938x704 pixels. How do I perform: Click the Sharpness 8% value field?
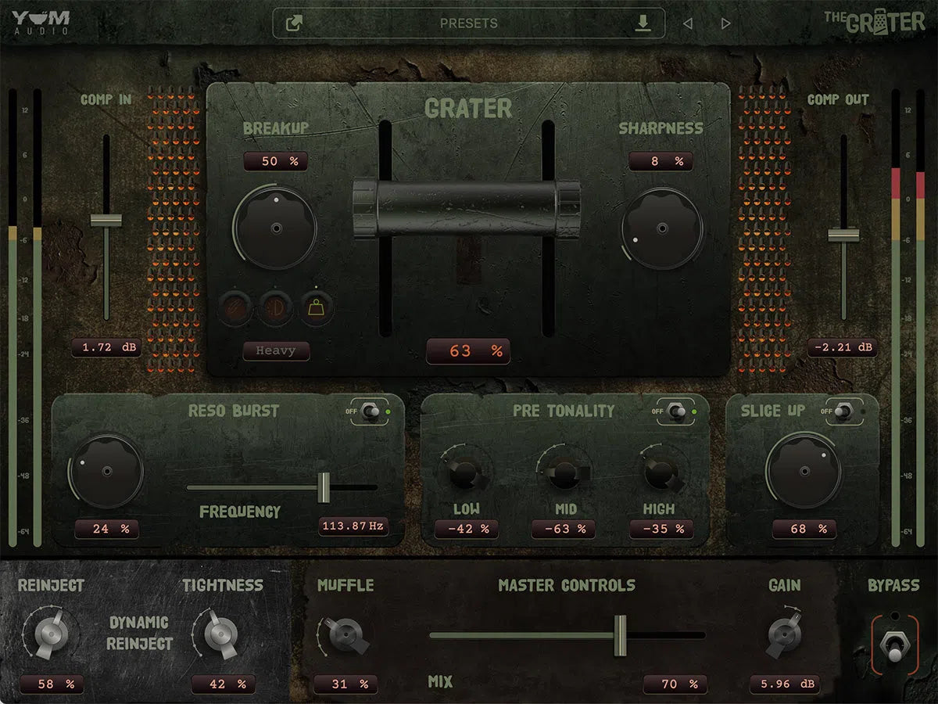[661, 162]
